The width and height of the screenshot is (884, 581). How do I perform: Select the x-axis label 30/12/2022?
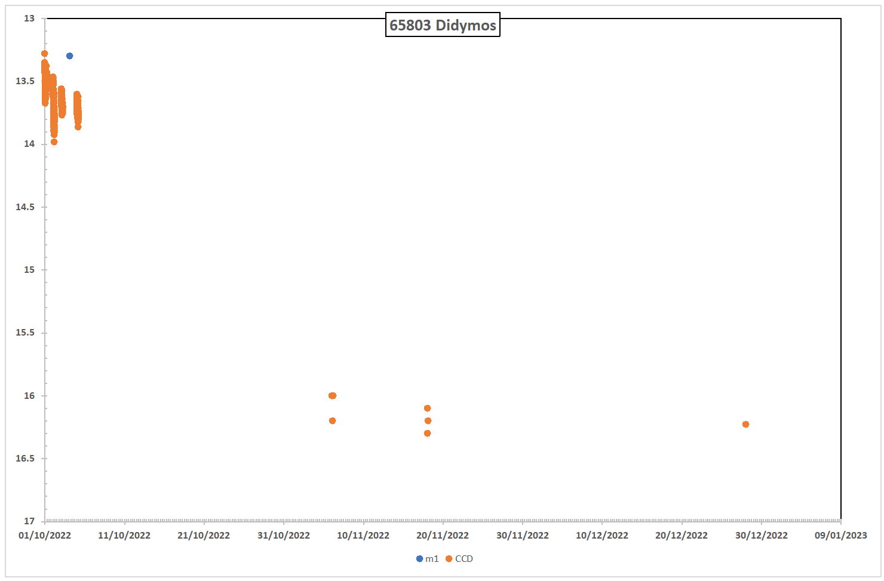pos(762,536)
